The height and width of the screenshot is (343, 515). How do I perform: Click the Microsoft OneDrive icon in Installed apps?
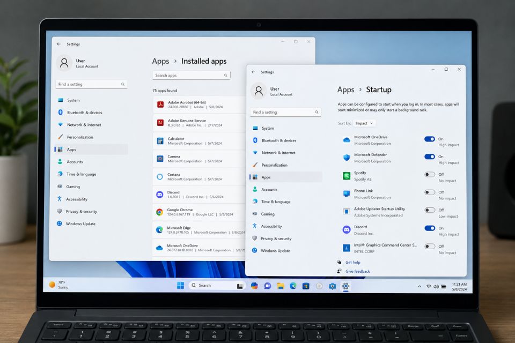[159, 248]
